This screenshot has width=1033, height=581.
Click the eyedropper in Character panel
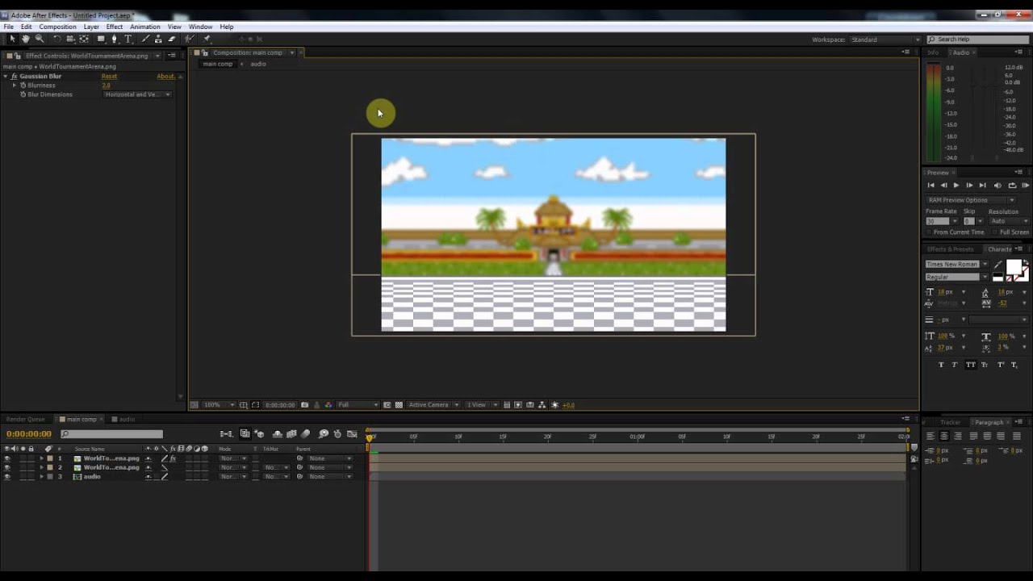998,264
